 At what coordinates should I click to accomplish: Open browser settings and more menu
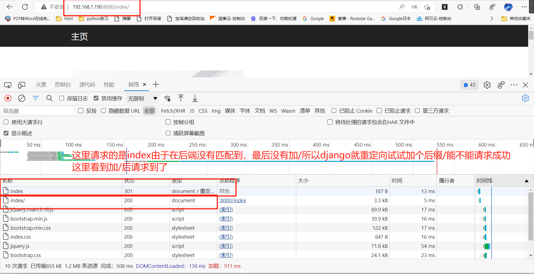tap(524, 7)
